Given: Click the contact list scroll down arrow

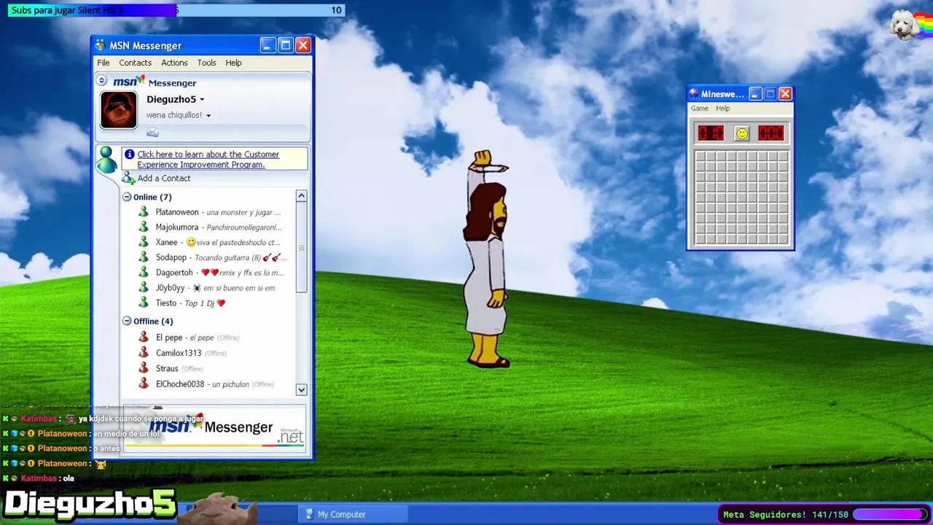Looking at the screenshot, I should point(301,389).
